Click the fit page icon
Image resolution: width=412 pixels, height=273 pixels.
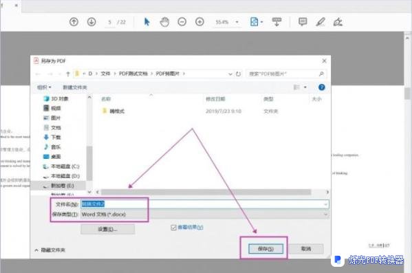254,22
